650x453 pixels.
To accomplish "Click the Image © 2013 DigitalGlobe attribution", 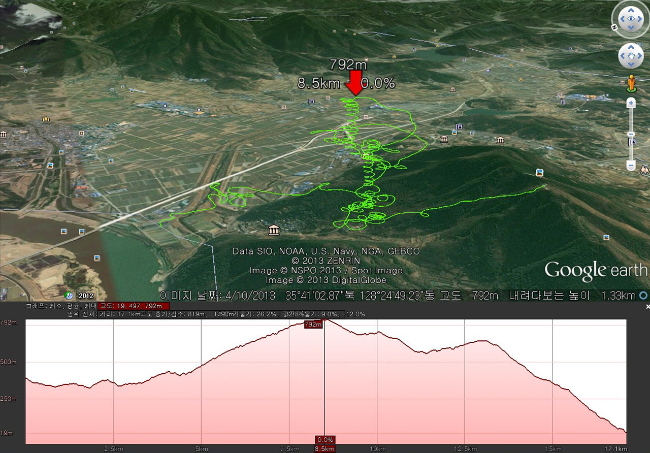I will click(x=326, y=280).
